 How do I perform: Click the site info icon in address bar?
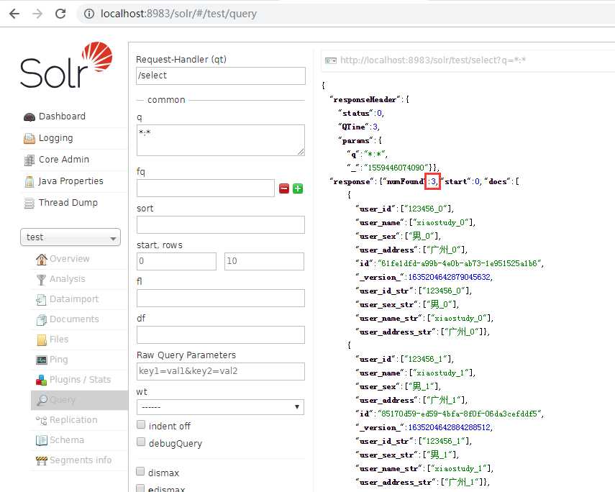pos(89,14)
